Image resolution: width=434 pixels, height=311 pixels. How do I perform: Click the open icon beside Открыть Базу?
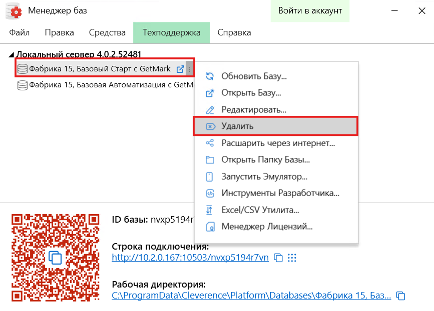(x=210, y=93)
